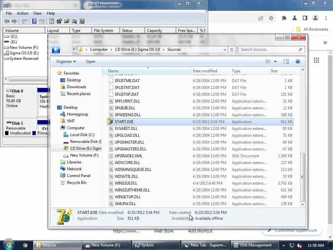333x250 pixels.
Task: Click the browser bookmark star icon
Action: tap(271, 18)
